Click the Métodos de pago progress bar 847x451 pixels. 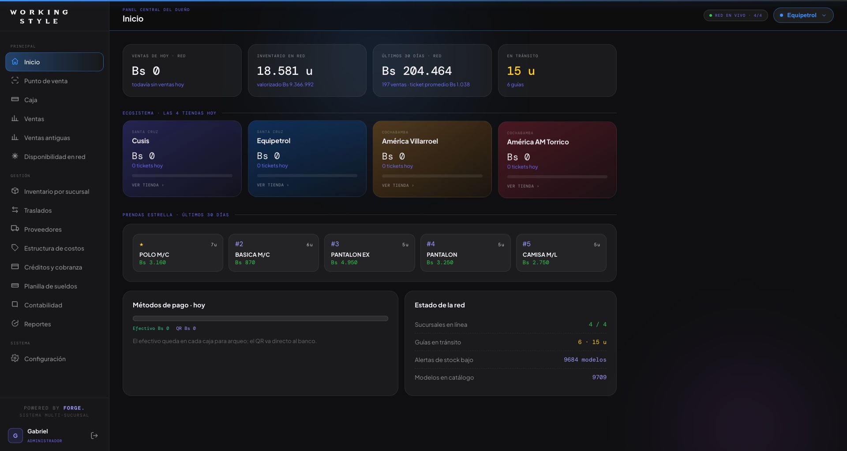pos(260,318)
